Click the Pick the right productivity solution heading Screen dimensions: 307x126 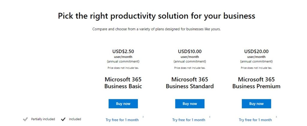[x=156, y=16]
